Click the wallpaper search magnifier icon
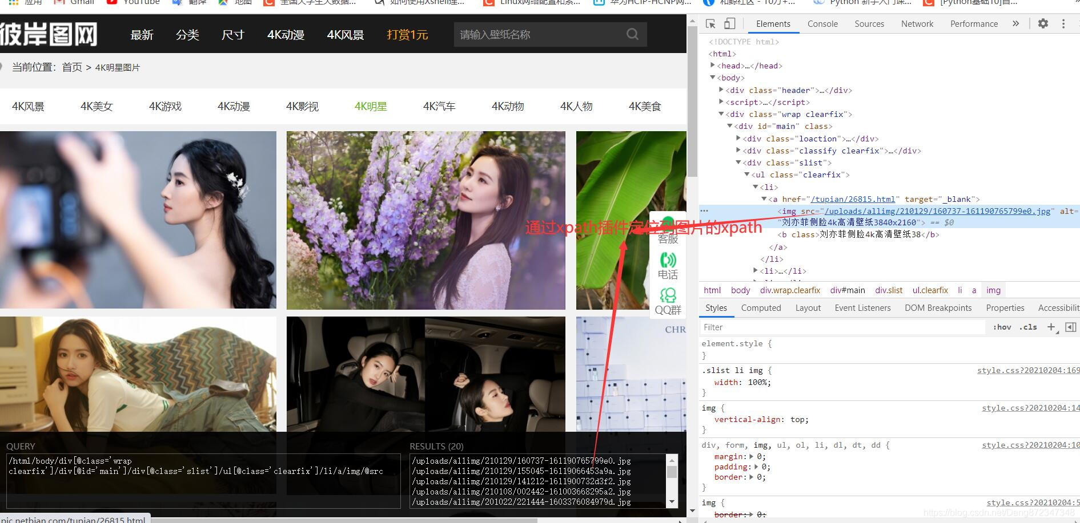This screenshot has width=1080, height=523. pyautogui.click(x=632, y=34)
